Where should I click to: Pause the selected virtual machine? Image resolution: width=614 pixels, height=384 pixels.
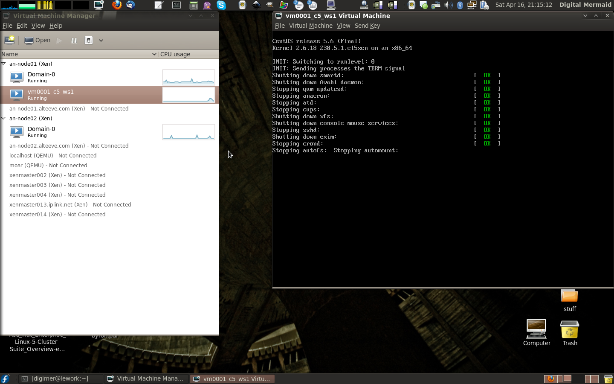coord(74,41)
